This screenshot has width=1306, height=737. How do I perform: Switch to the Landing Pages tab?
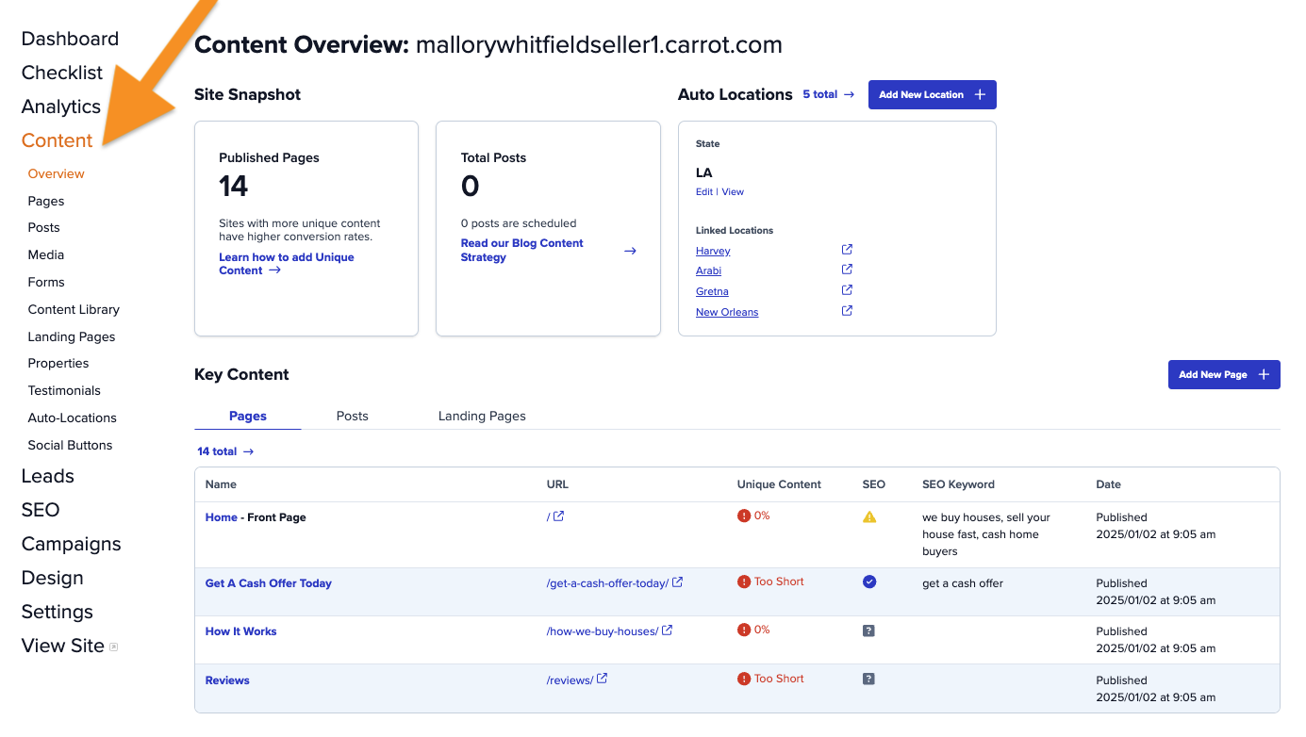(x=482, y=416)
